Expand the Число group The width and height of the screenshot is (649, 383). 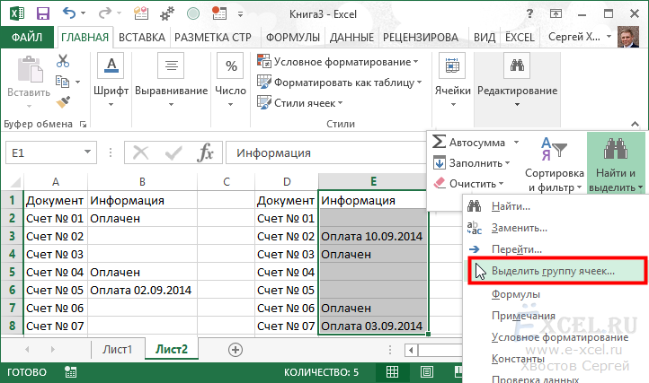(x=230, y=80)
